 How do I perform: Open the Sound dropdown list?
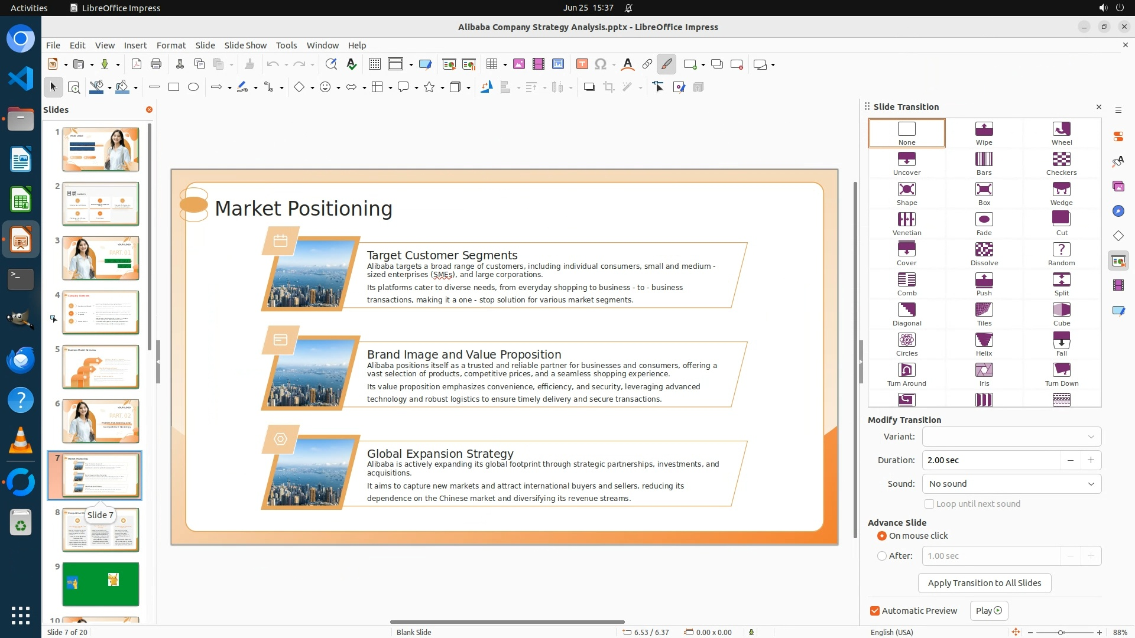point(1011,484)
